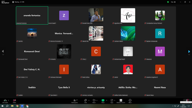
Task: Expand the Share options caret
Action: (x=106, y=100)
